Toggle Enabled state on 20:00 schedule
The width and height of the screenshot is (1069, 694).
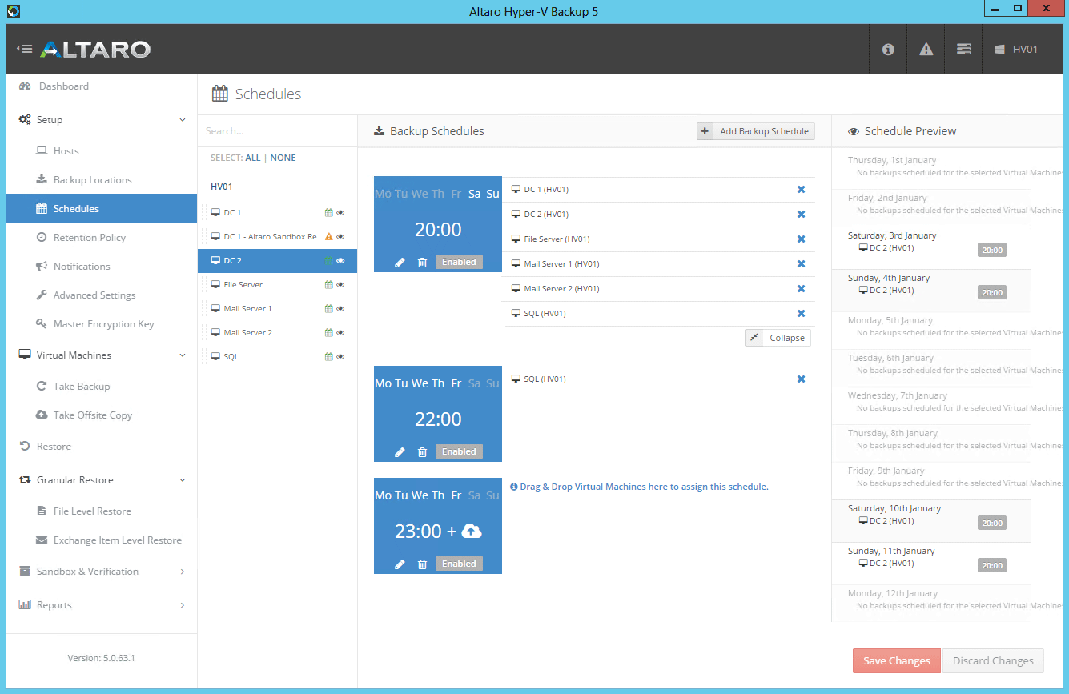pyautogui.click(x=459, y=262)
